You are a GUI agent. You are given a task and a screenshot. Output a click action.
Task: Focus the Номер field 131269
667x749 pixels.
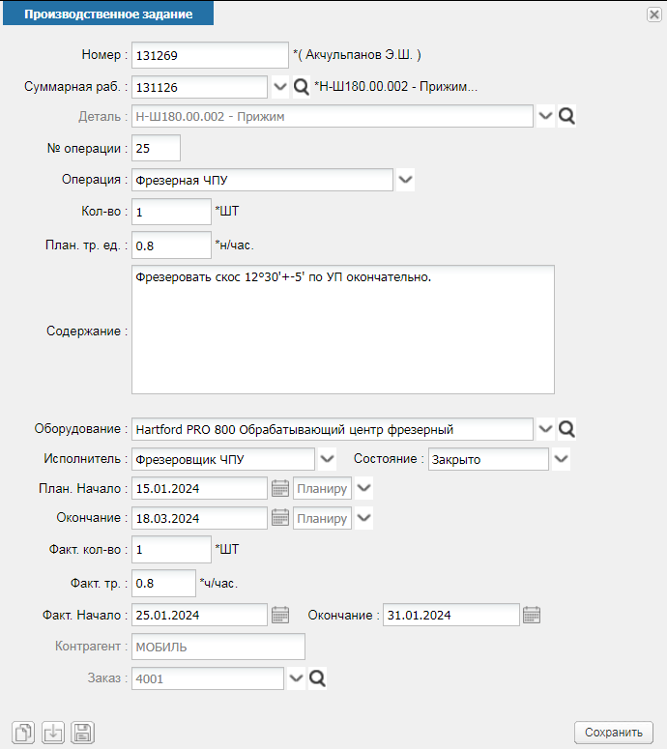point(210,55)
